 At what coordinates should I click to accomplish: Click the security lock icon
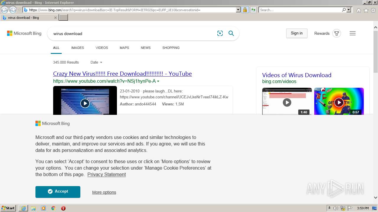245,10
